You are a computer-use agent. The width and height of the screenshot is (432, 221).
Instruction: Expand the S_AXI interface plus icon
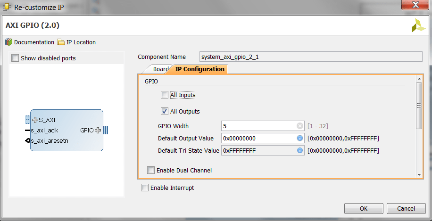tap(35, 120)
